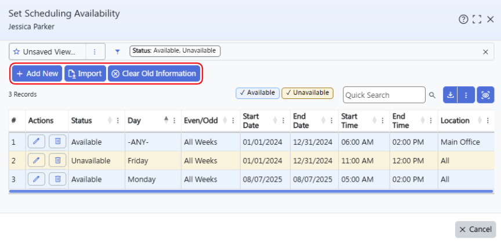Sort by the Status column header
The height and width of the screenshot is (243, 501).
click(82, 120)
